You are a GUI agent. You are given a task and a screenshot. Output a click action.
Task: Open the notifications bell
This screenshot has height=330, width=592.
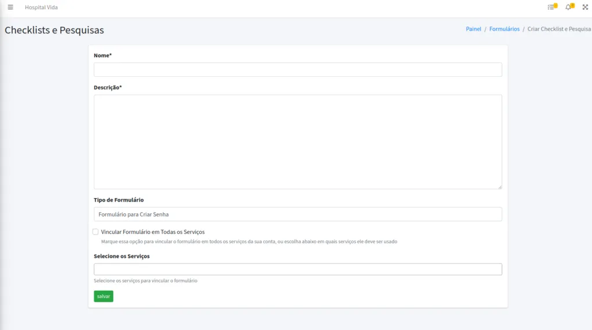click(x=568, y=8)
